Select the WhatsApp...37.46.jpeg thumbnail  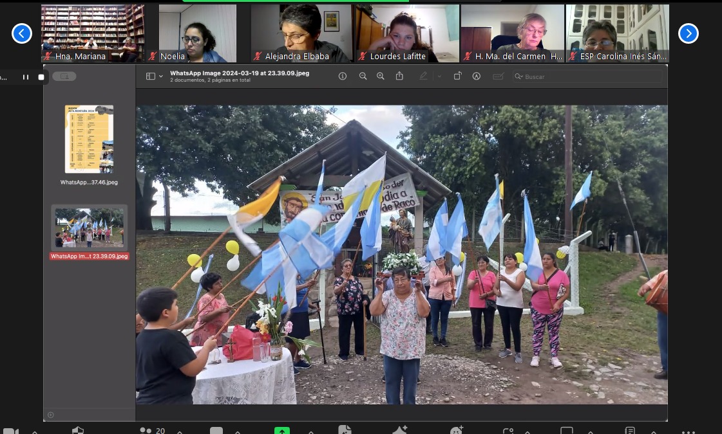[x=89, y=140]
